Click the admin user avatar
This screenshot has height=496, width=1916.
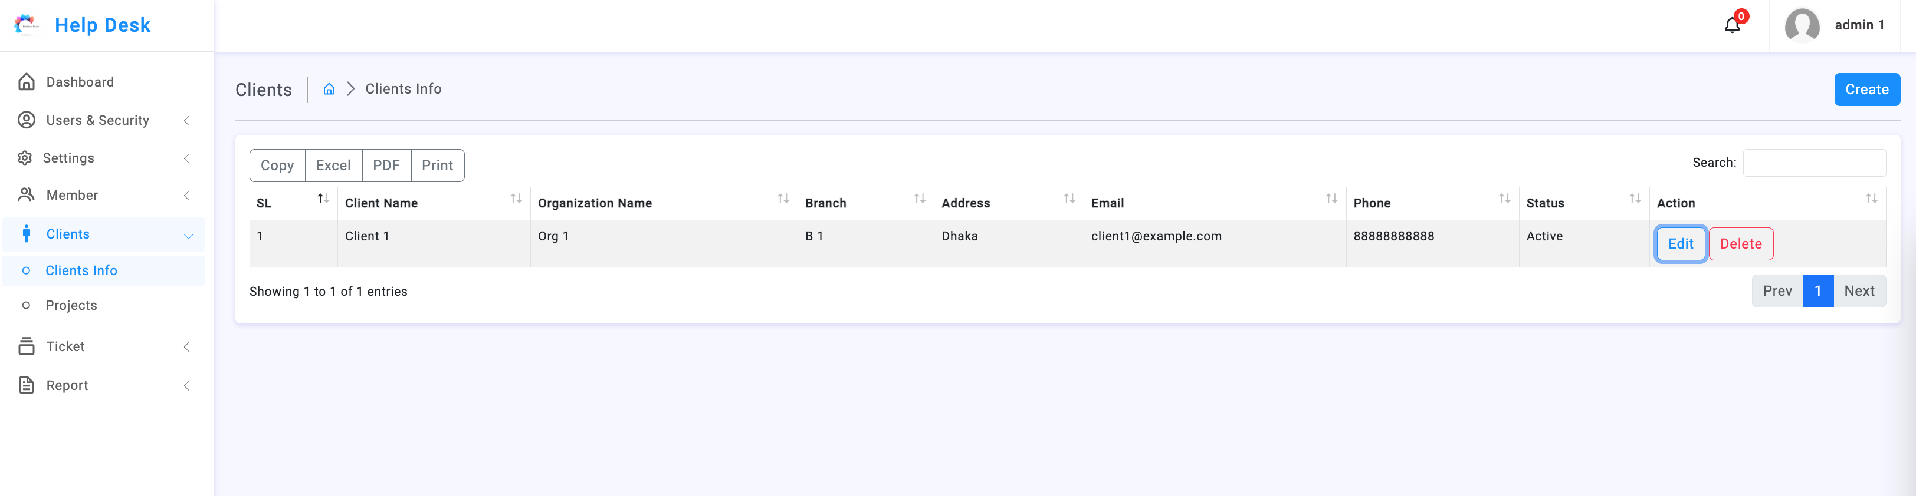coord(1802,25)
